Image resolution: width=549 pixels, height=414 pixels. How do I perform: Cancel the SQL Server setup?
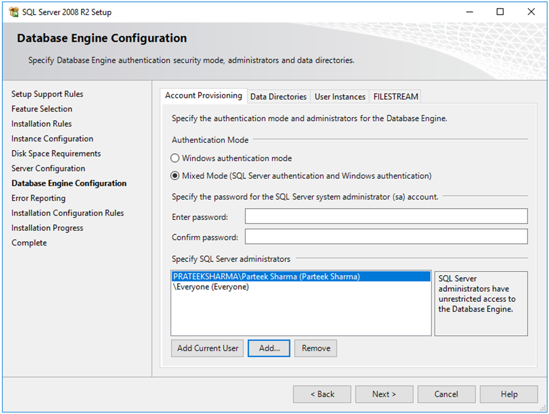coord(446,394)
